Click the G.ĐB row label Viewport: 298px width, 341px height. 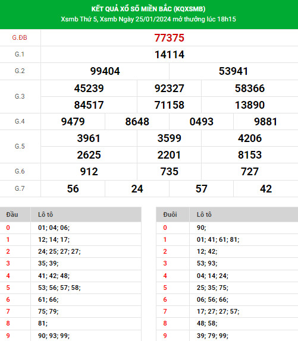click(x=20, y=37)
